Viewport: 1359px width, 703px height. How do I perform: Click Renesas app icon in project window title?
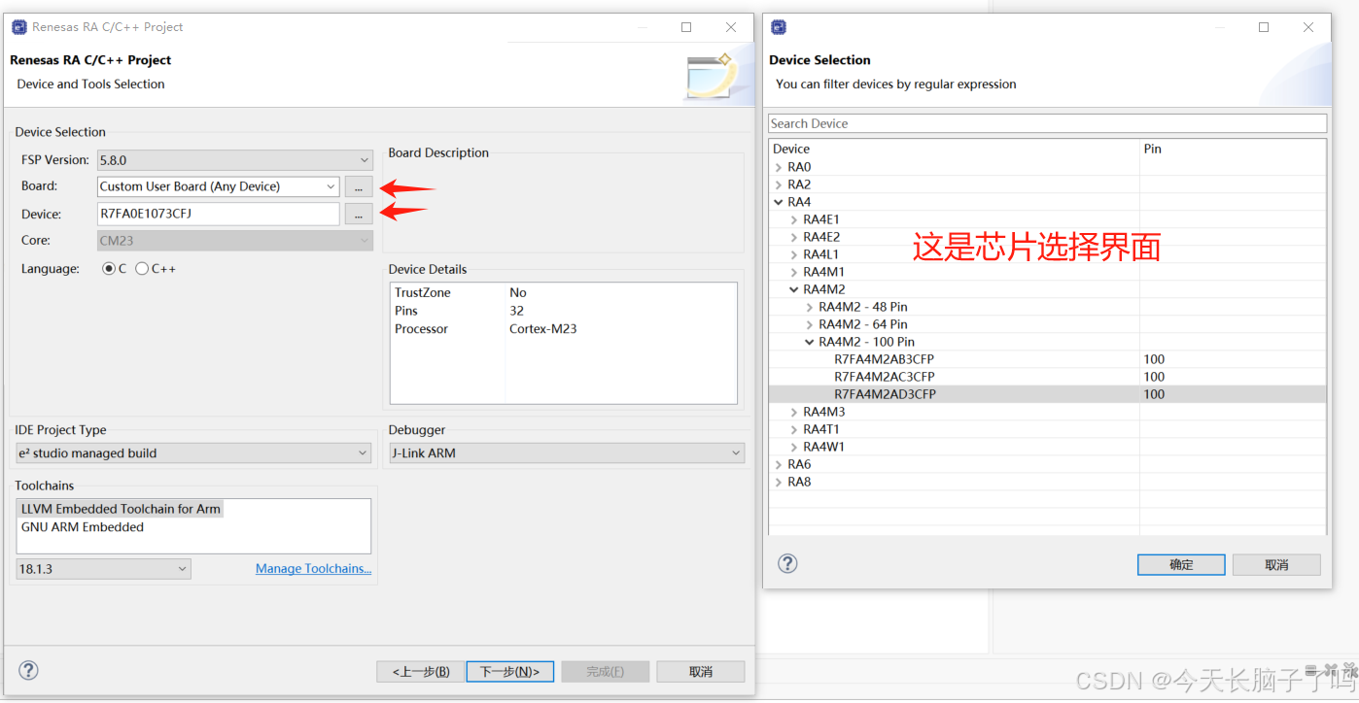tap(19, 27)
